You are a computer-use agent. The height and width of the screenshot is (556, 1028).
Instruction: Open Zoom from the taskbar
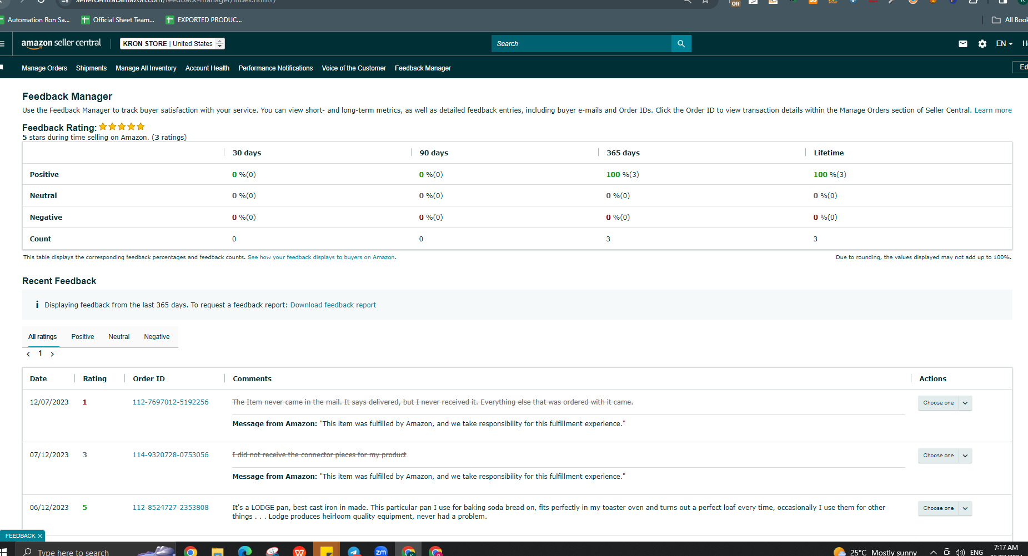381,552
